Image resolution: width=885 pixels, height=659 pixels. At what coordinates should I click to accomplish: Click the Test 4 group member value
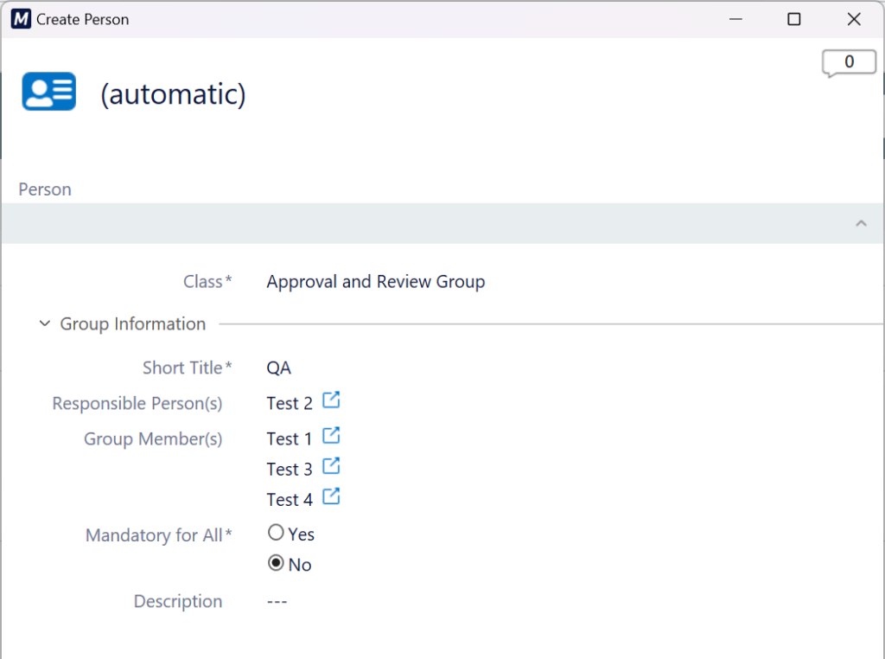click(x=290, y=501)
